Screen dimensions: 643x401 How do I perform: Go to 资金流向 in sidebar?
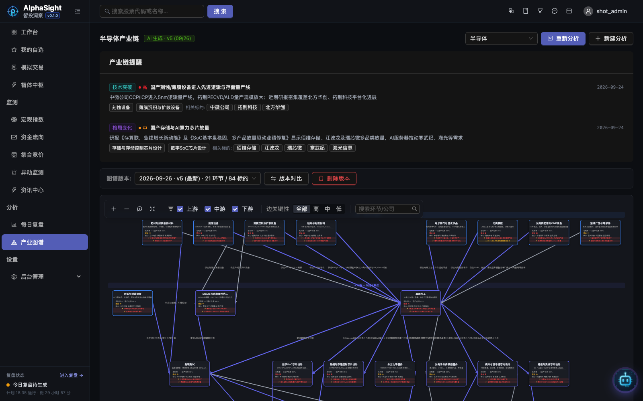coord(45,137)
